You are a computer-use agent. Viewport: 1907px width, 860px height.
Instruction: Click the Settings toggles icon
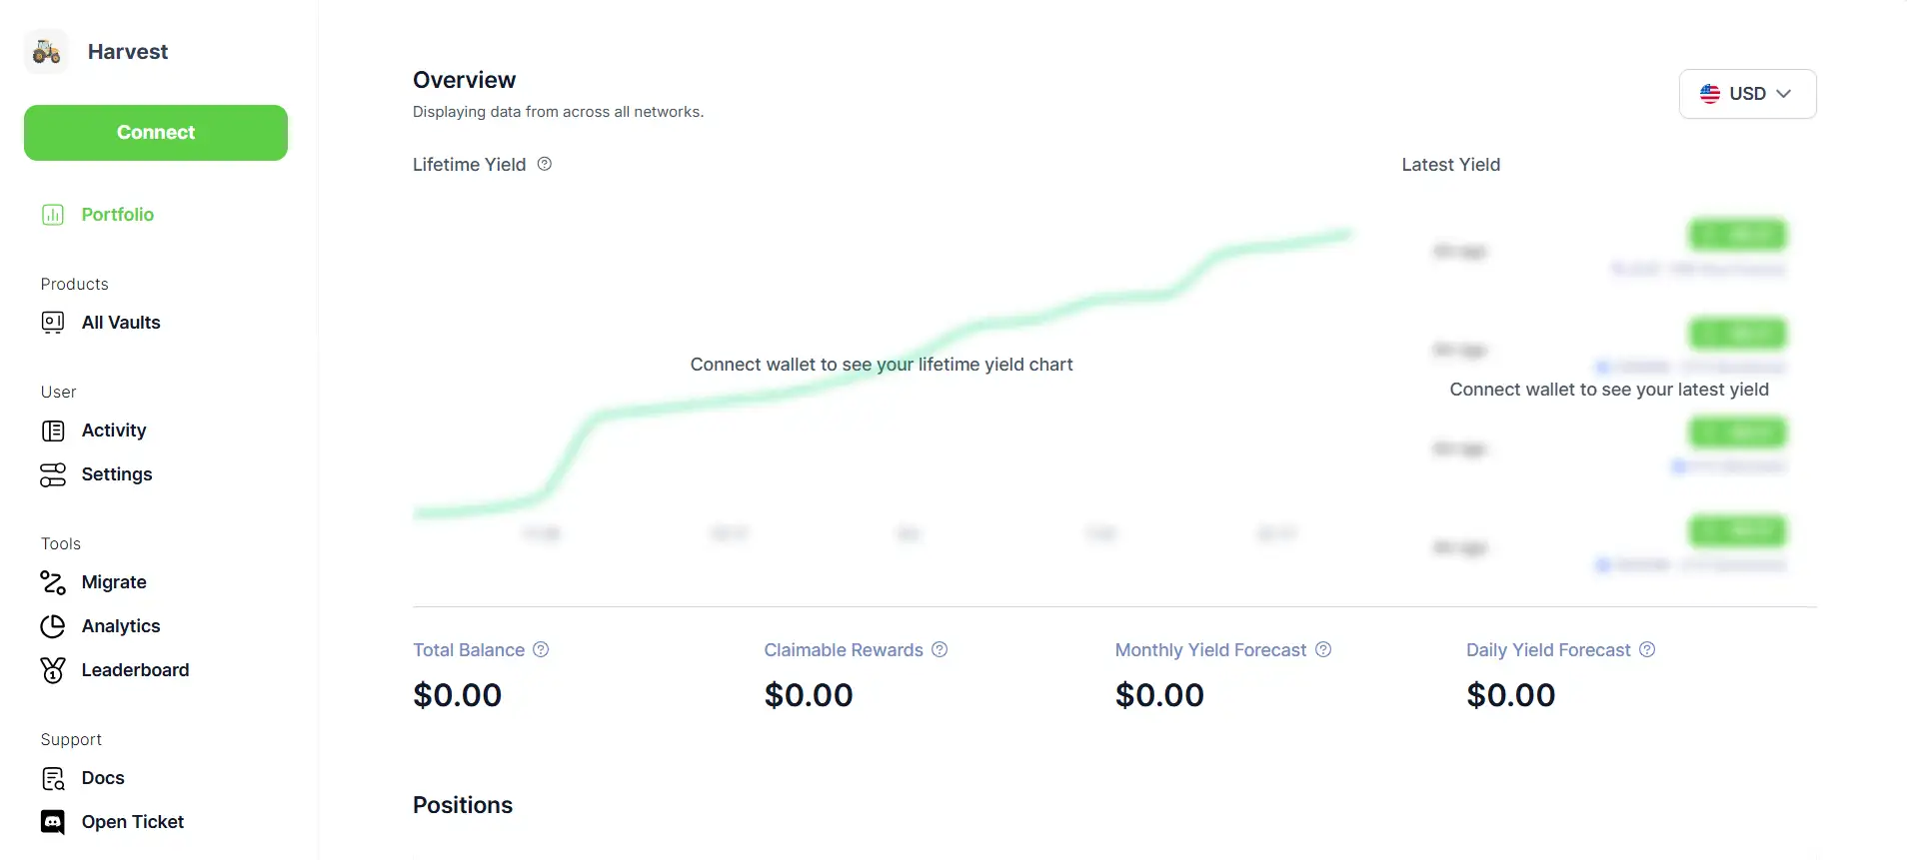53,474
